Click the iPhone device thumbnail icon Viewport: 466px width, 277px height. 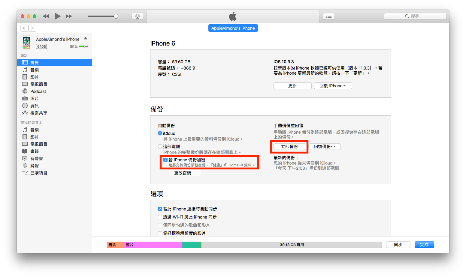coord(26,43)
